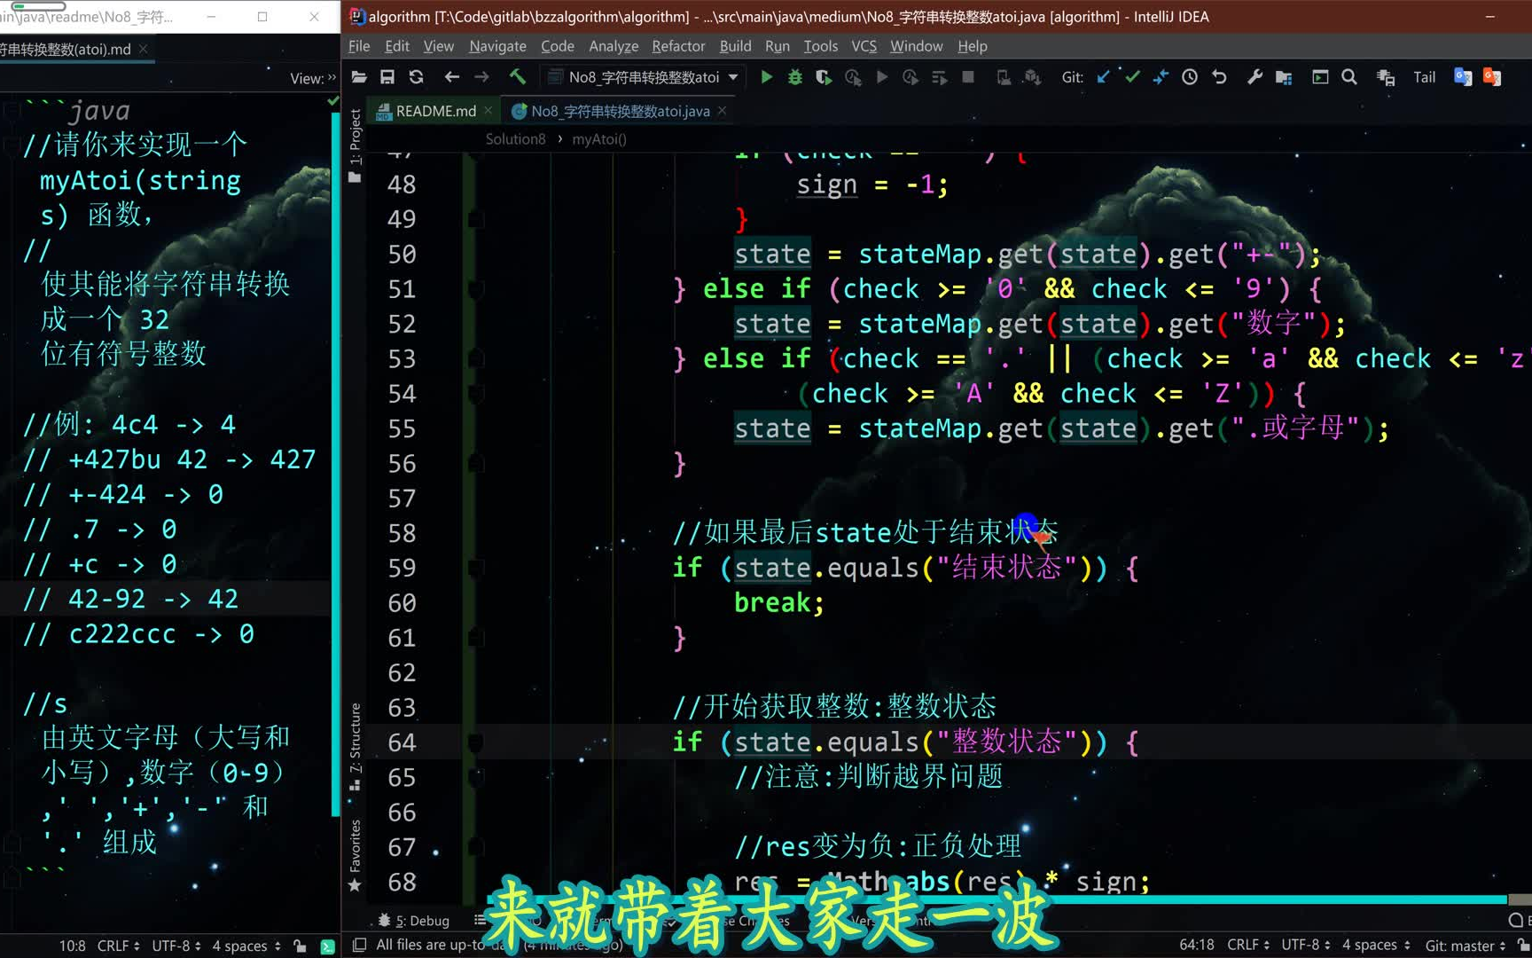Update project with blue Git arrow

coord(1103,77)
